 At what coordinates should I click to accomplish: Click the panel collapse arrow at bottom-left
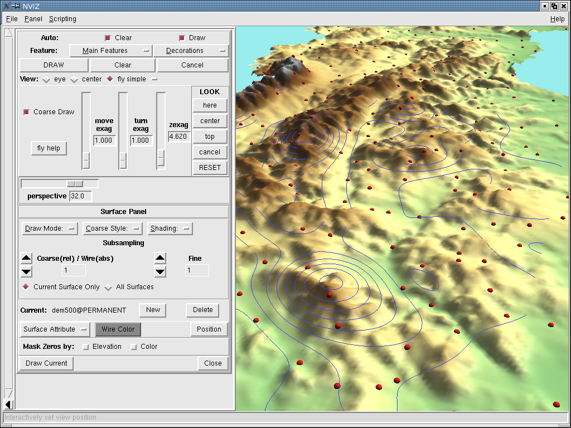click(x=8, y=404)
